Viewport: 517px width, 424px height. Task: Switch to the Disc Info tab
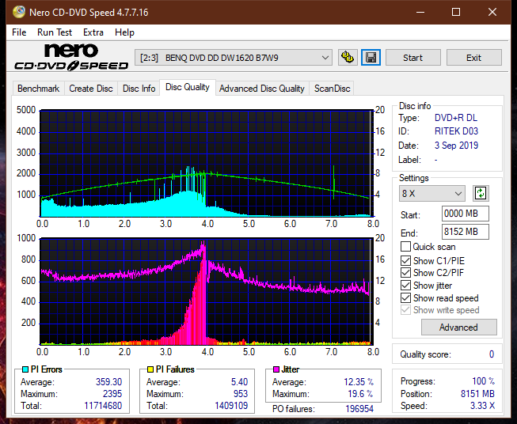click(139, 89)
